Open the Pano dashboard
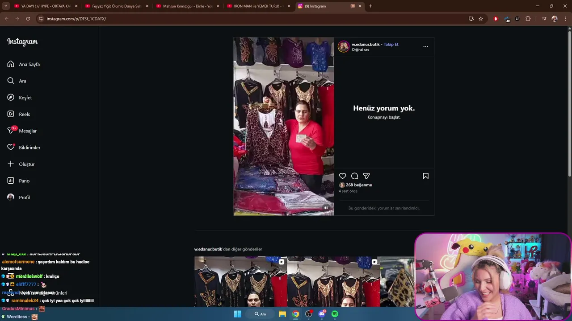The image size is (572, 321). coord(18,181)
